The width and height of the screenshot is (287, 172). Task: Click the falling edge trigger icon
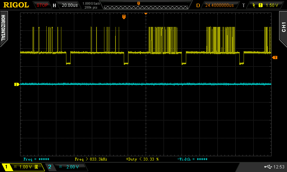(254, 5)
